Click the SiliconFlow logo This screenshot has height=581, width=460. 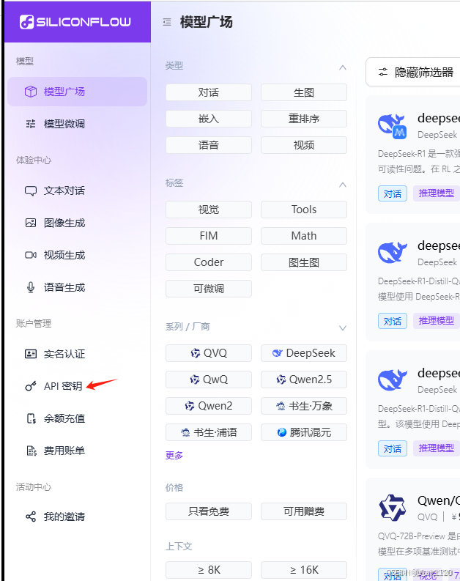pyautogui.click(x=75, y=22)
